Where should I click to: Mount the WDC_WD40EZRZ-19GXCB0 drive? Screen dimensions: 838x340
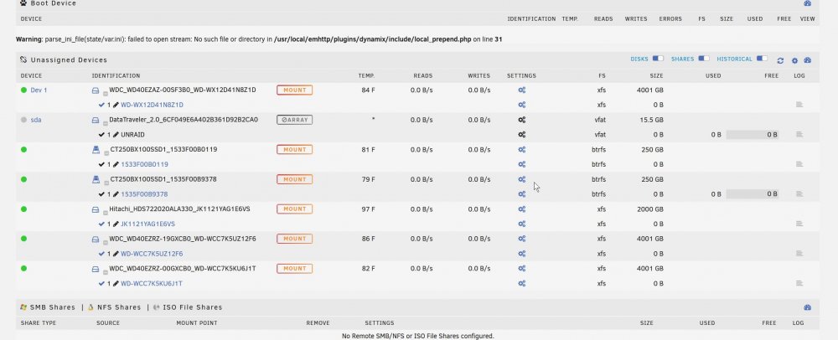pos(294,240)
